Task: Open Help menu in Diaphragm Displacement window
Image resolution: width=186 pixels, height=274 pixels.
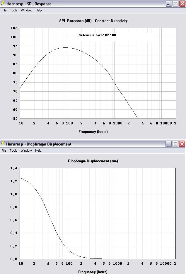Action: [38, 150]
